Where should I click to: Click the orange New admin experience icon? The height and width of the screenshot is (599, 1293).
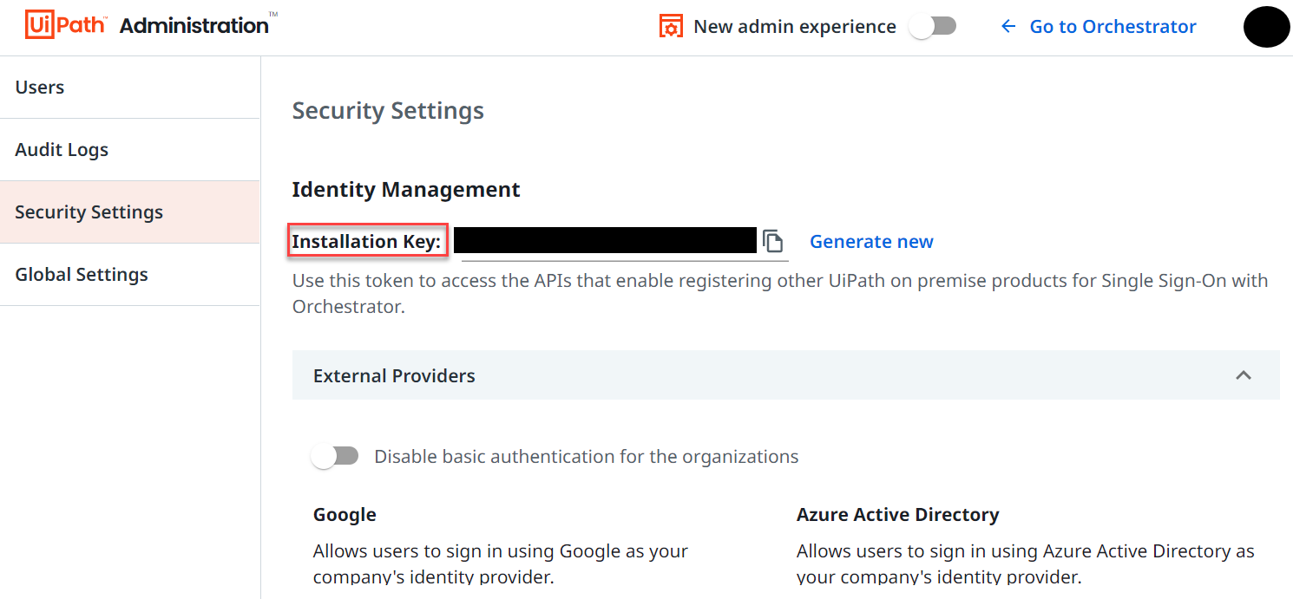pyautogui.click(x=670, y=27)
